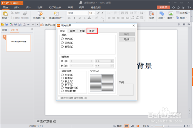Click the 未登录 login button
The image size is (193, 128).
point(163,7)
